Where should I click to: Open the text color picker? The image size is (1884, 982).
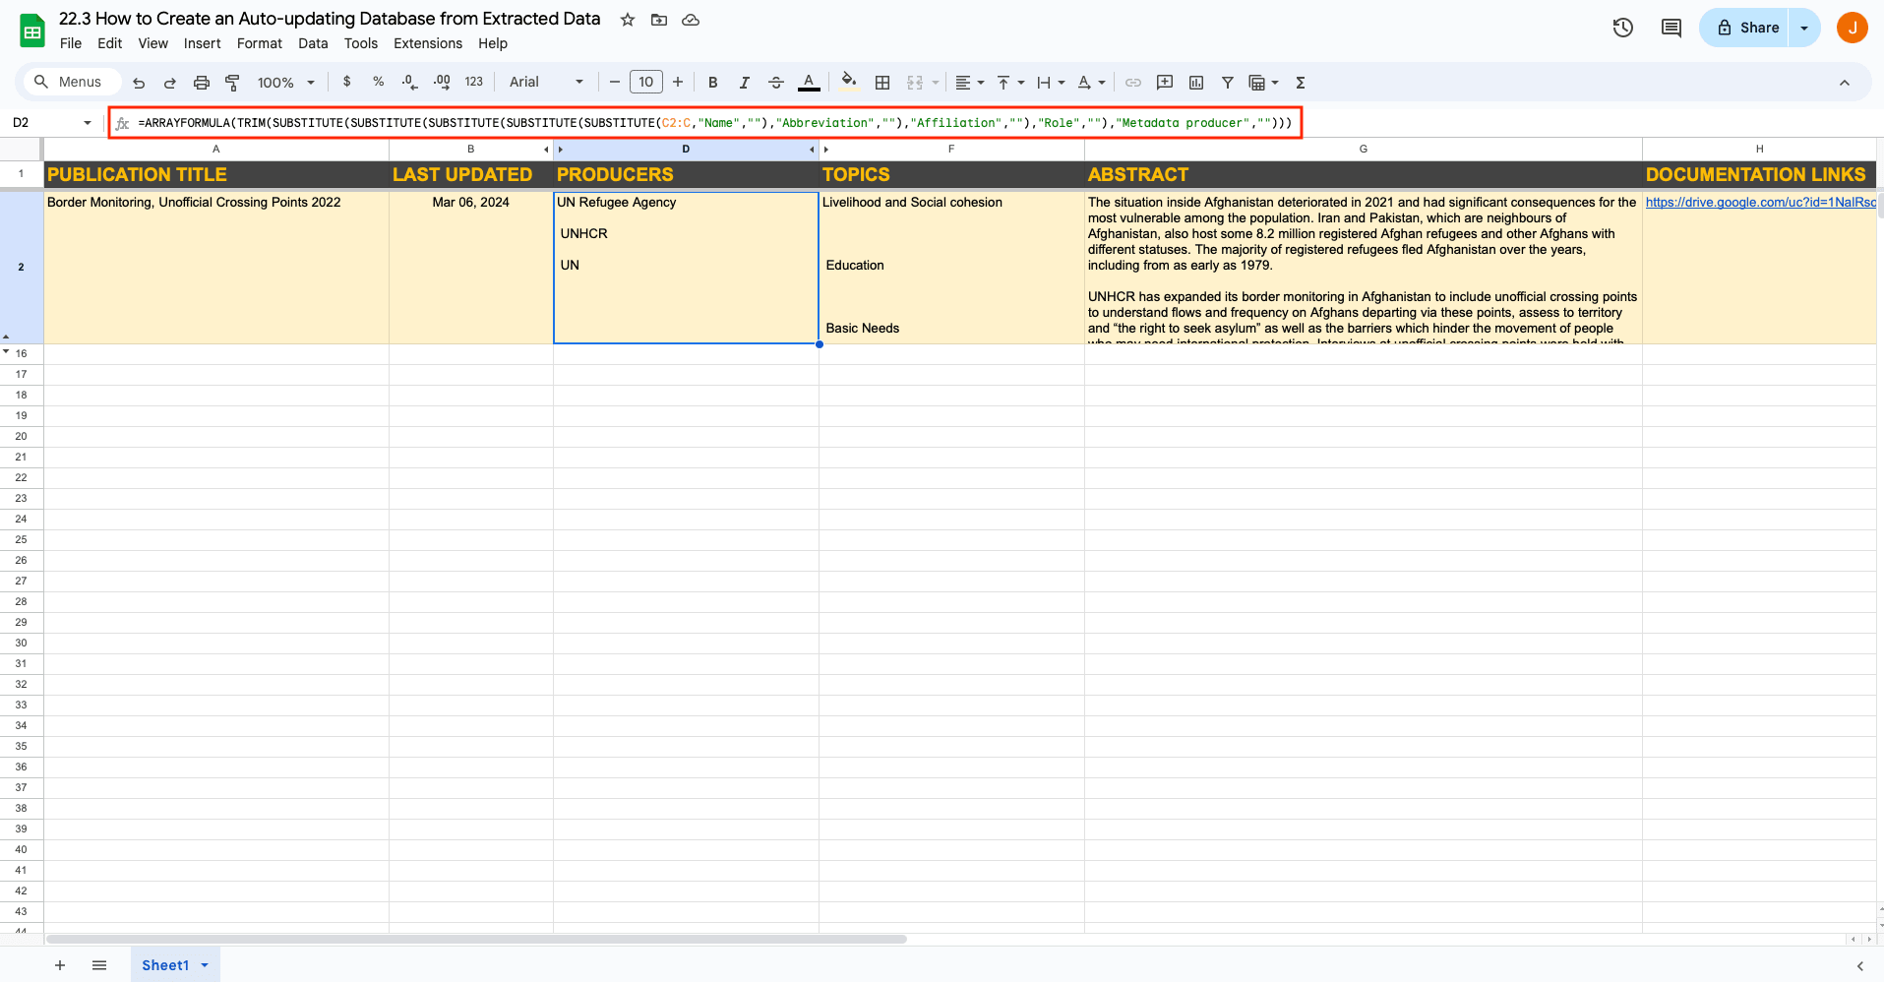tap(809, 83)
